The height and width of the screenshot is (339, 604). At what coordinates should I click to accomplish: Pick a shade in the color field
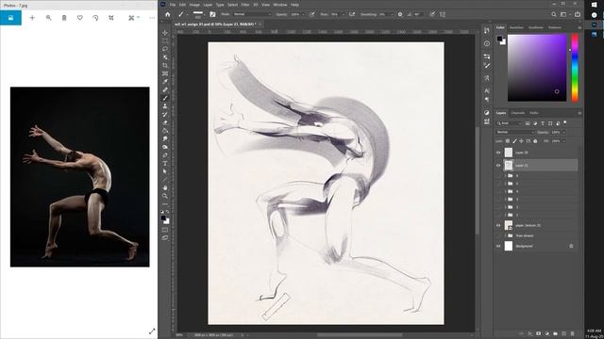pos(537,68)
